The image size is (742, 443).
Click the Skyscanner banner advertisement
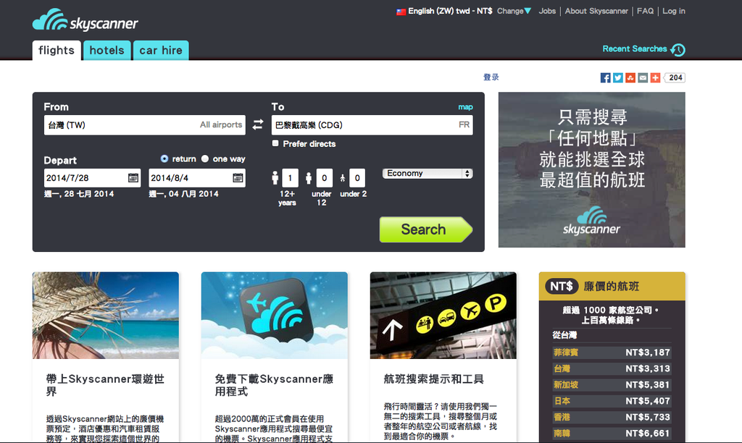tap(591, 169)
